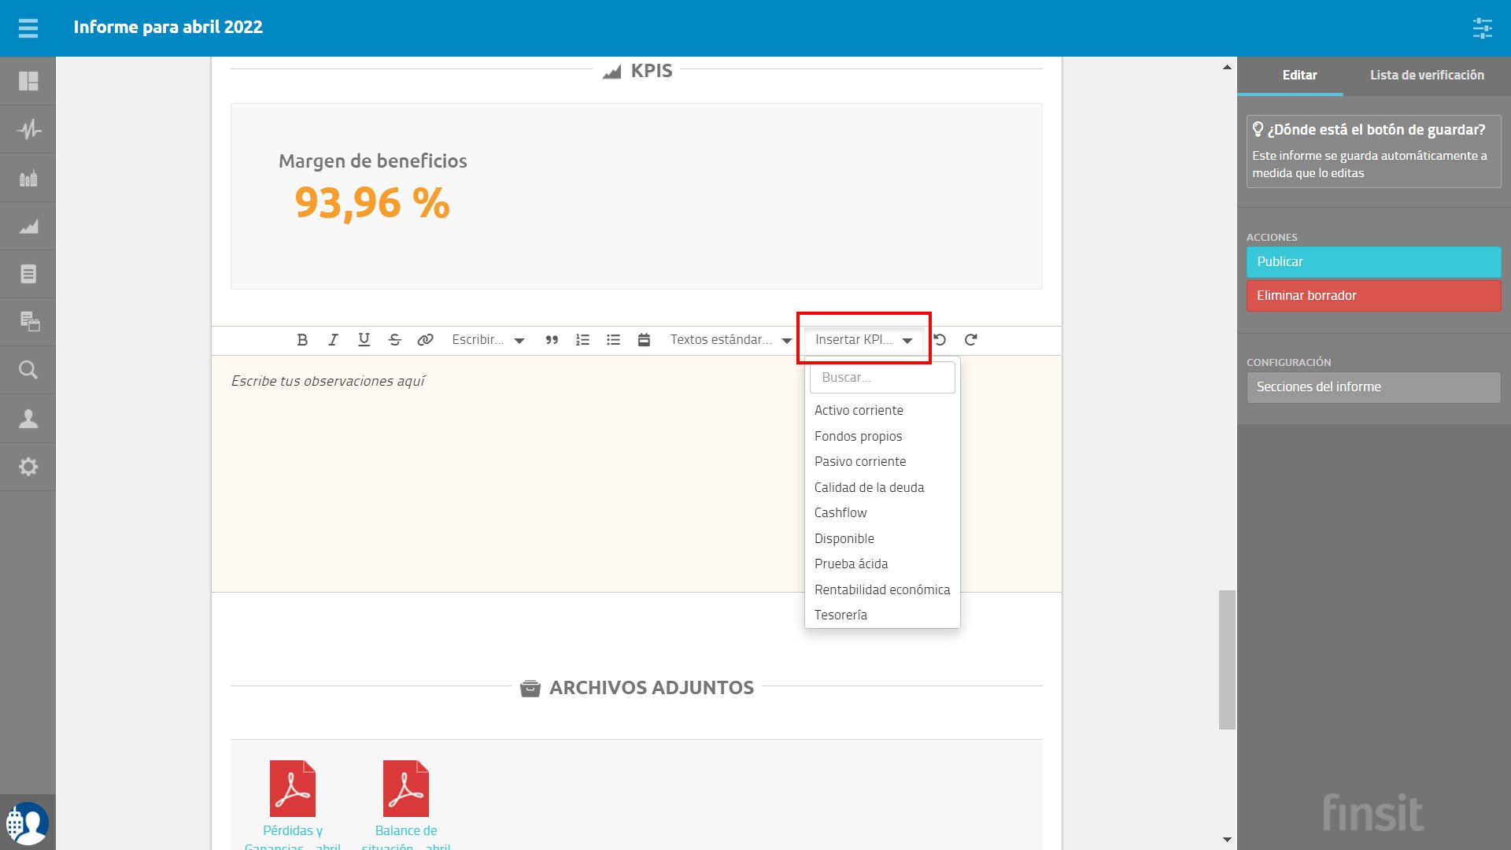Open the pulse activity icon in sidebar
Image resolution: width=1511 pixels, height=850 pixels.
28,129
